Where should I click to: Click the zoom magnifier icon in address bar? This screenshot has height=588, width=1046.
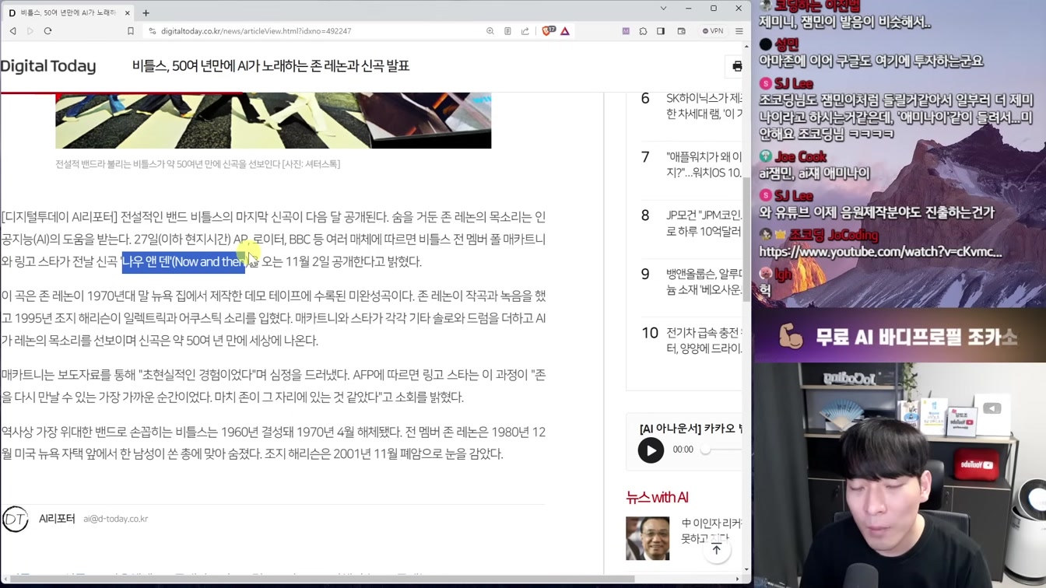(490, 31)
